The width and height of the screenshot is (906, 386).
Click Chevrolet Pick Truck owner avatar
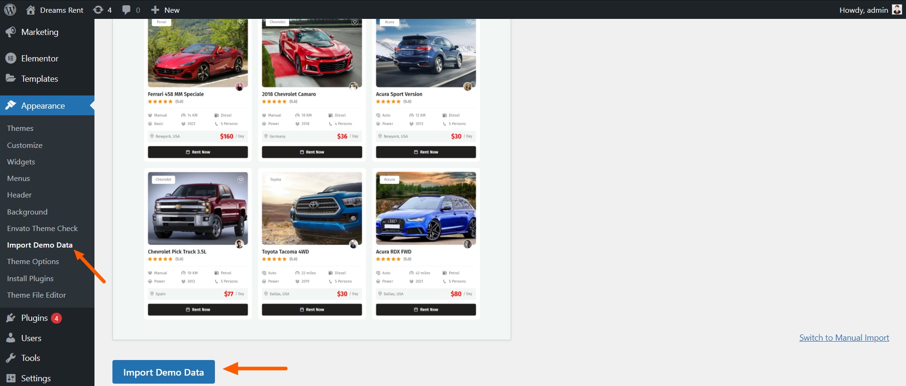pos(239,244)
